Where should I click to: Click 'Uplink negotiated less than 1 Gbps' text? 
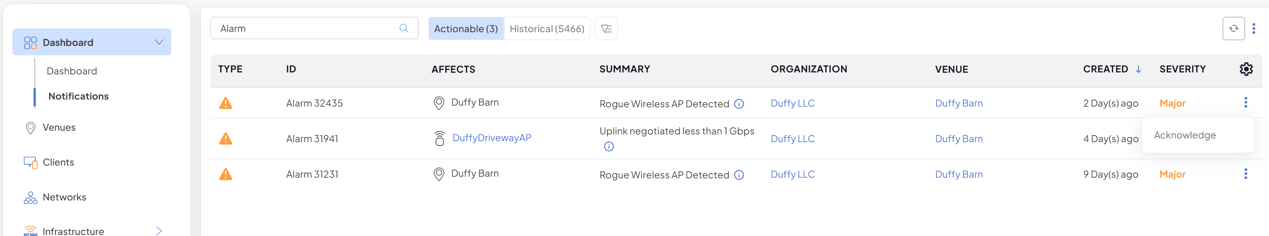(x=676, y=131)
